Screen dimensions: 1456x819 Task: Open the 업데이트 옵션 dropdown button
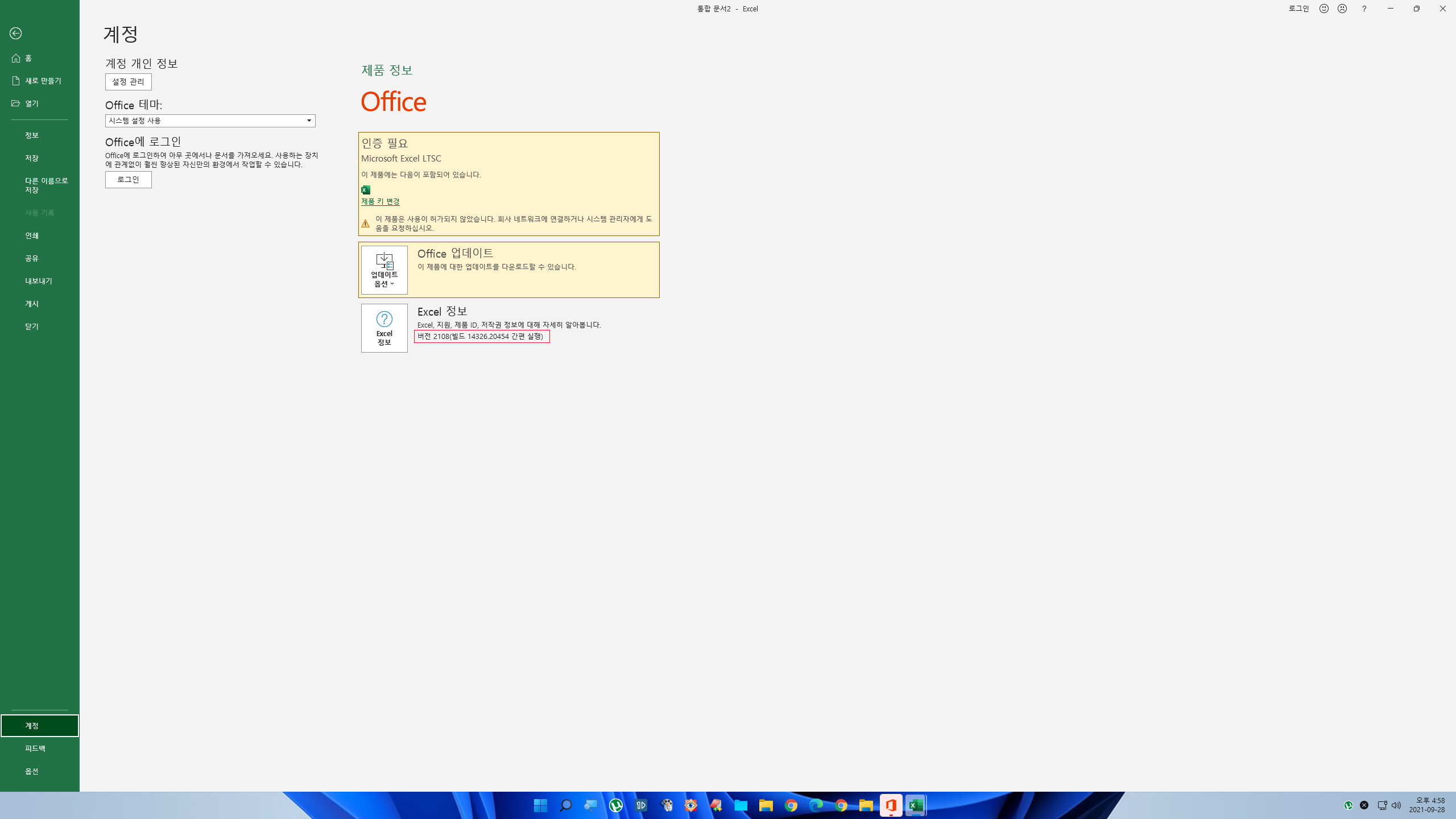point(384,270)
